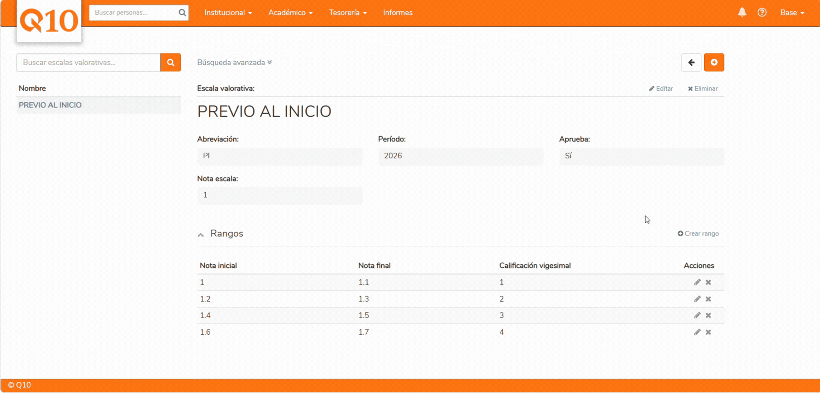Click the Eliminar link
The width and height of the screenshot is (820, 393).
click(702, 88)
